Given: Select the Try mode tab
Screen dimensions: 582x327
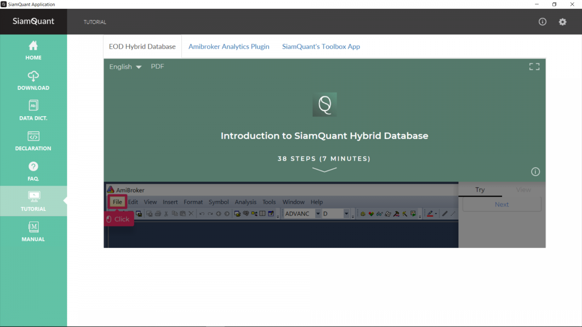Looking at the screenshot, I should [x=480, y=190].
